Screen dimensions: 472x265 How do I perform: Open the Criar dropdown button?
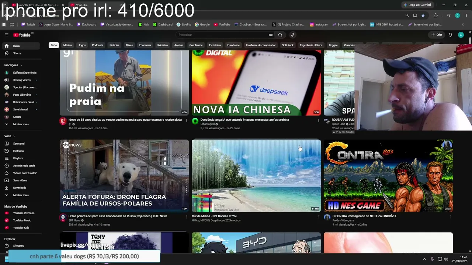pyautogui.click(x=437, y=35)
